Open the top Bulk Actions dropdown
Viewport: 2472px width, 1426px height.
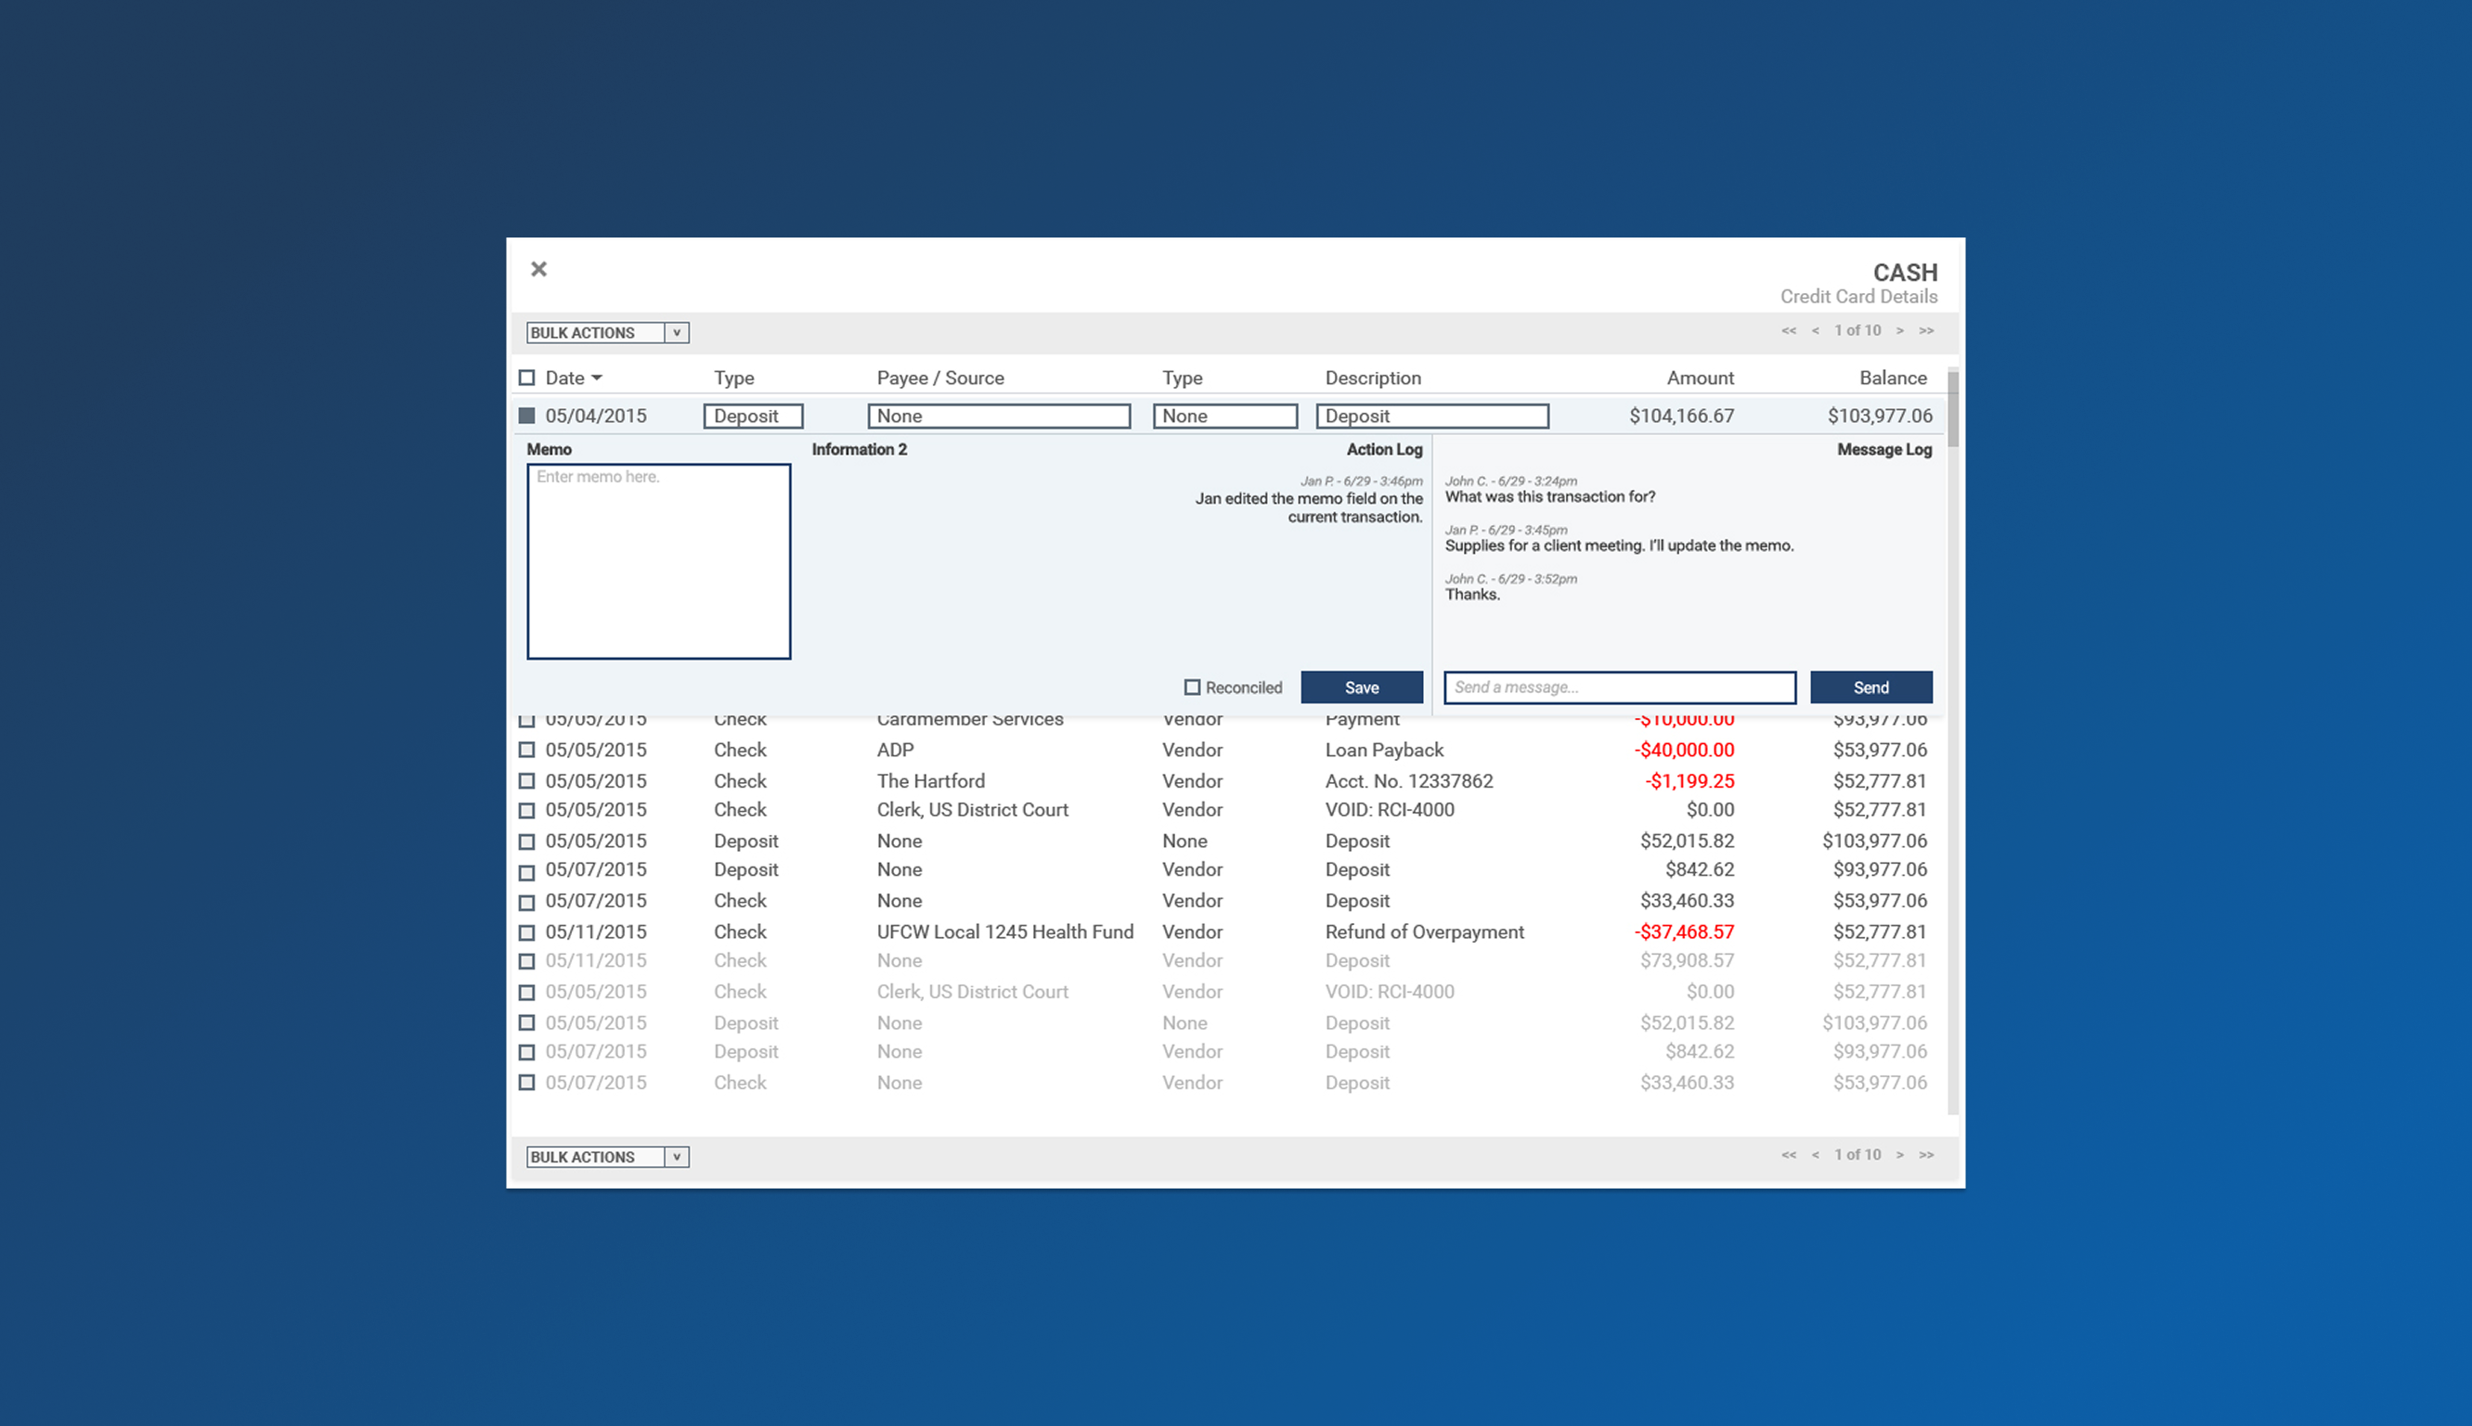(607, 333)
